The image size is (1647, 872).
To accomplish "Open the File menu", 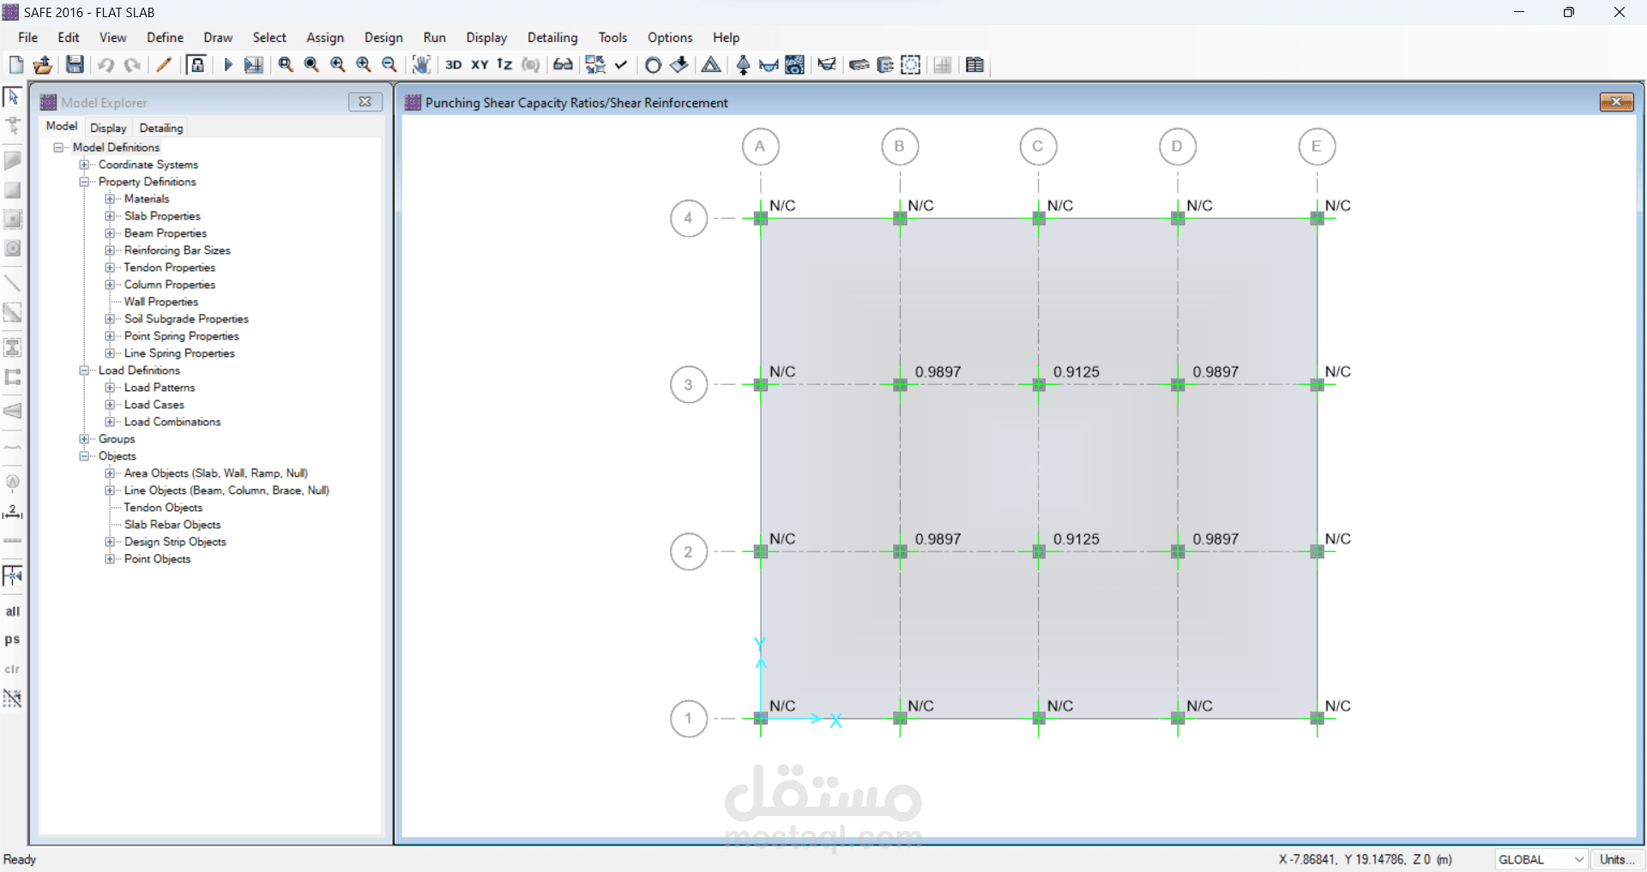I will click(x=28, y=38).
